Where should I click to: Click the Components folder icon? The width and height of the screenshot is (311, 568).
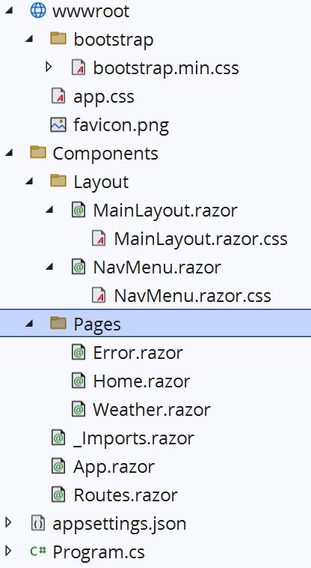[x=38, y=153]
